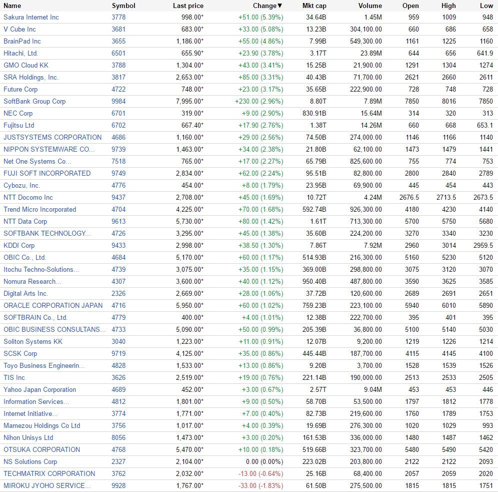Click symbol 4689 for Yahoo Japan
Screen dimensions: 498x492
[118, 390]
